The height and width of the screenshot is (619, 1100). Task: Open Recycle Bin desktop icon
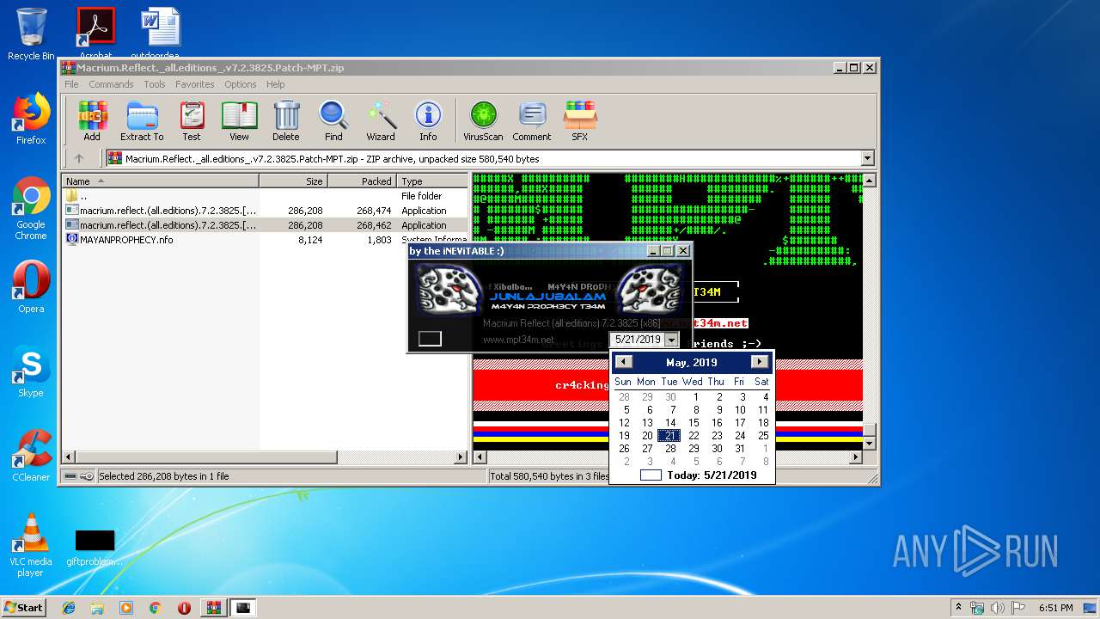pyautogui.click(x=31, y=34)
